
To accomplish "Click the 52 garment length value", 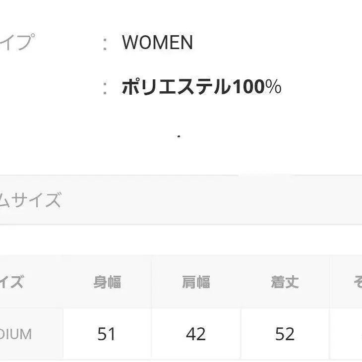I will click(285, 334).
